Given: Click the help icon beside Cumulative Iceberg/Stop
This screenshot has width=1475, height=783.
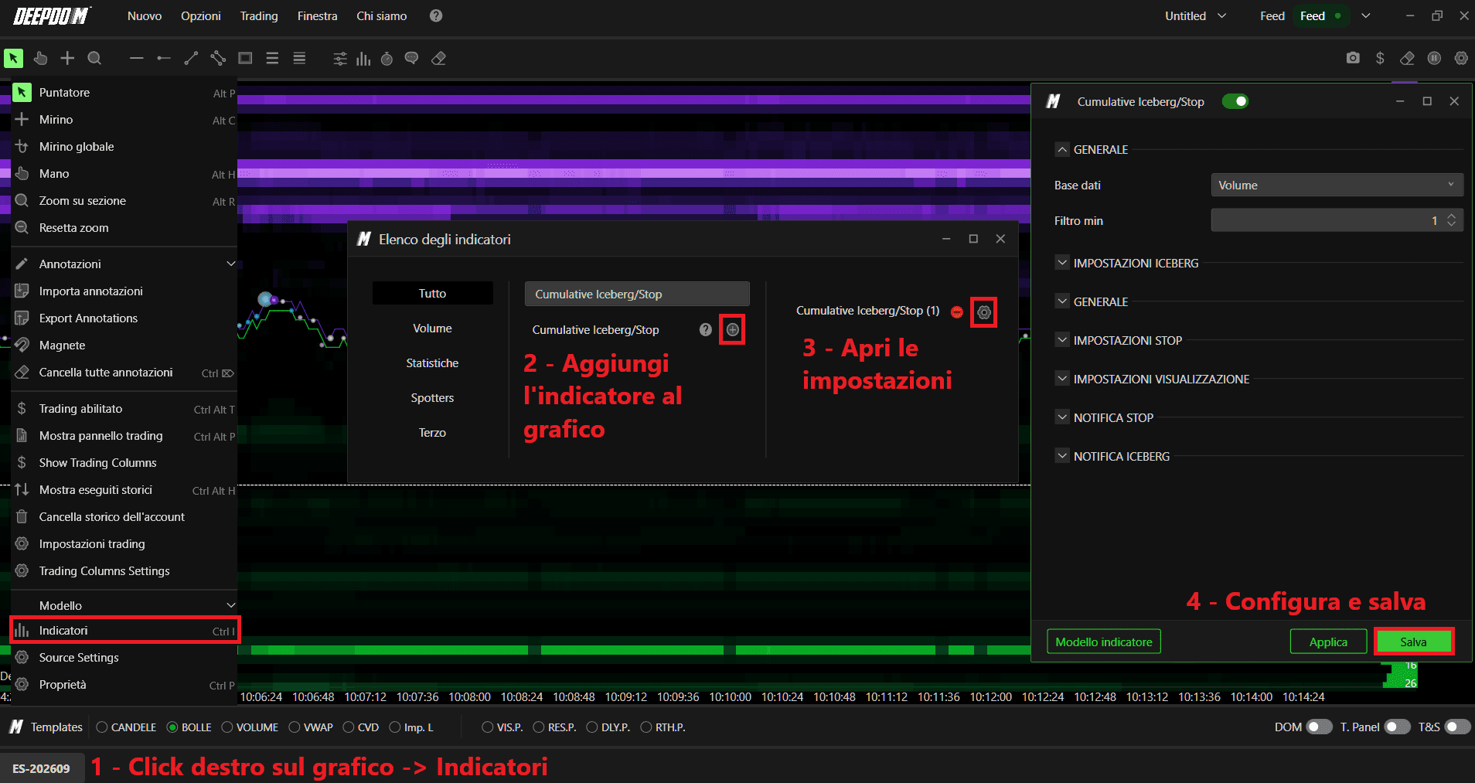Looking at the screenshot, I should pos(706,330).
